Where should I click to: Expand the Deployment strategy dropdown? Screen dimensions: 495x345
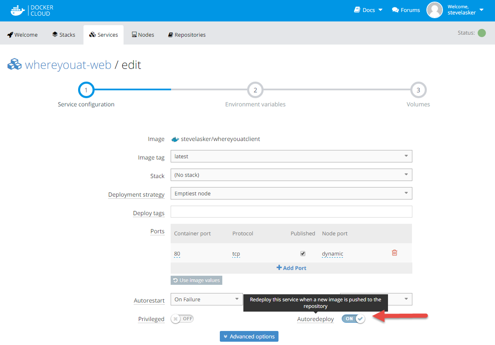[291, 194]
